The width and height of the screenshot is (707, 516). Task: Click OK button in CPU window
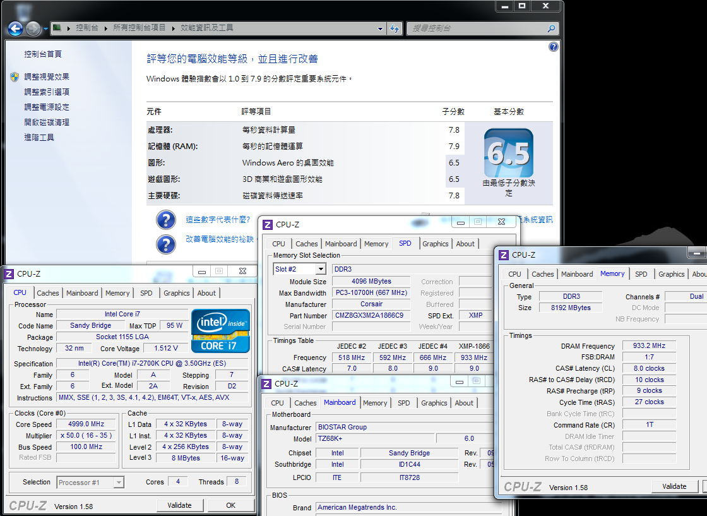click(x=231, y=506)
